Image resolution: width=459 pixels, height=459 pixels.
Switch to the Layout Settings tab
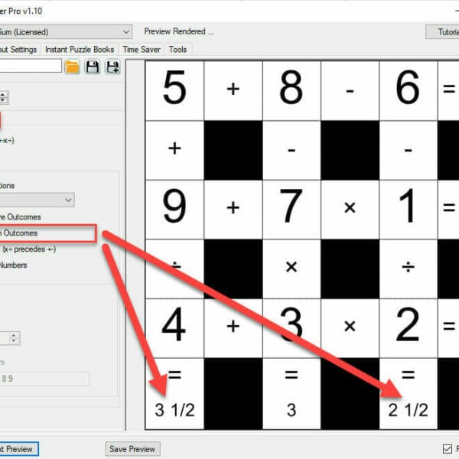click(x=19, y=50)
